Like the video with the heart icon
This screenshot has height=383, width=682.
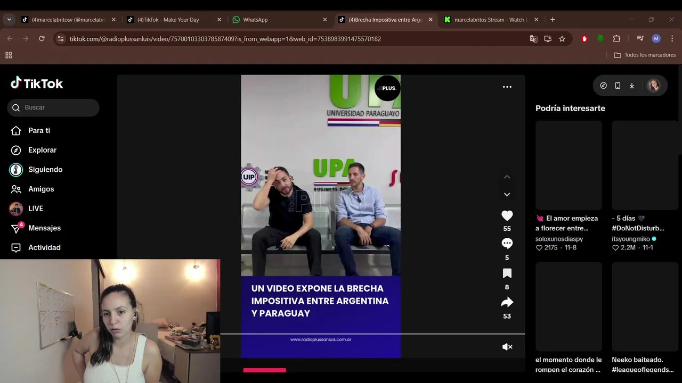507,215
